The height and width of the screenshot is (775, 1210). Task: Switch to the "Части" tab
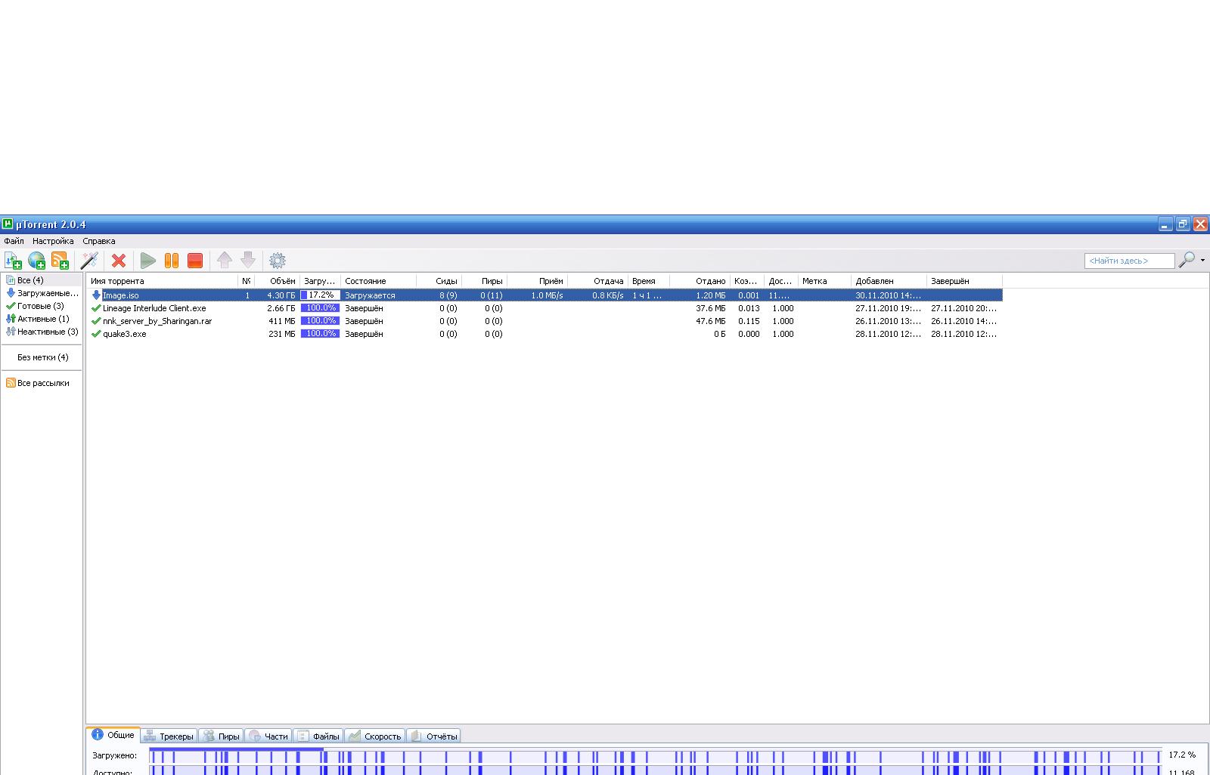pyautogui.click(x=268, y=736)
